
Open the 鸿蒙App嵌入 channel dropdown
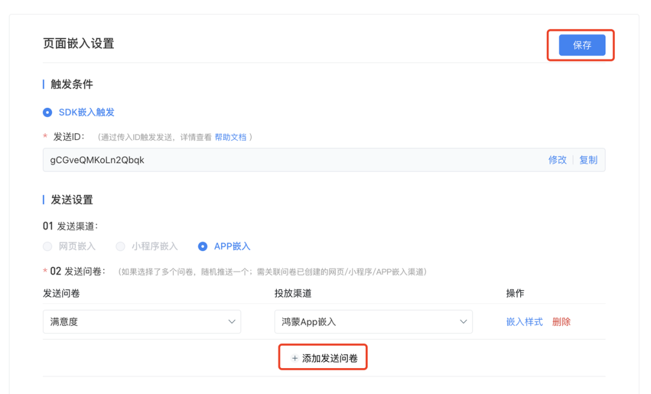click(365, 322)
